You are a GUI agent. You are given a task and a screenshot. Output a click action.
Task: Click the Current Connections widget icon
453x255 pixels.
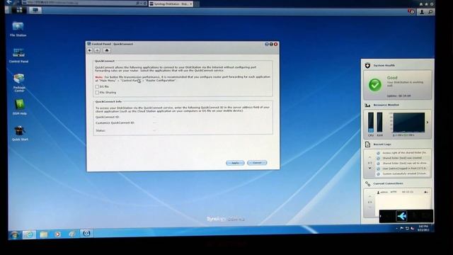367,183
